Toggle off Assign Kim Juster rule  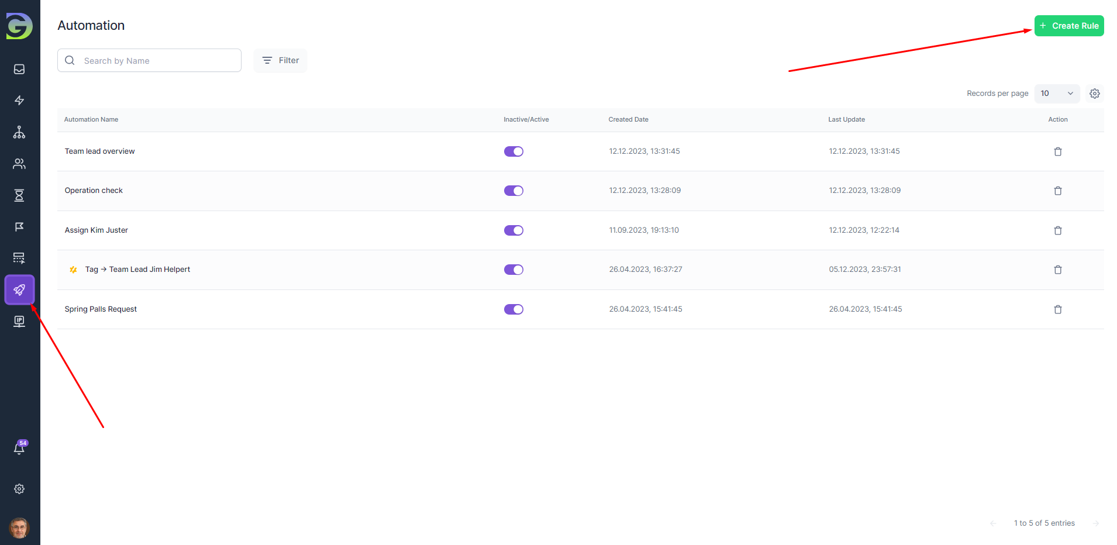click(513, 230)
